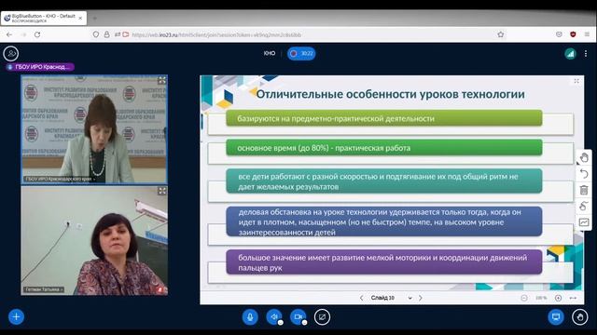Click the КНО meeting title
Image resolution: width=597 pixels, height=335 pixels.
[270, 54]
